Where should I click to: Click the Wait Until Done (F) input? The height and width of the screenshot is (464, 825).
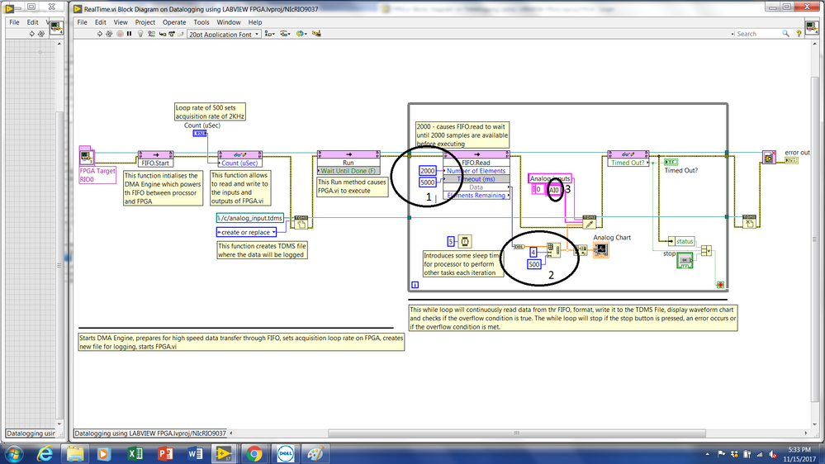point(348,171)
